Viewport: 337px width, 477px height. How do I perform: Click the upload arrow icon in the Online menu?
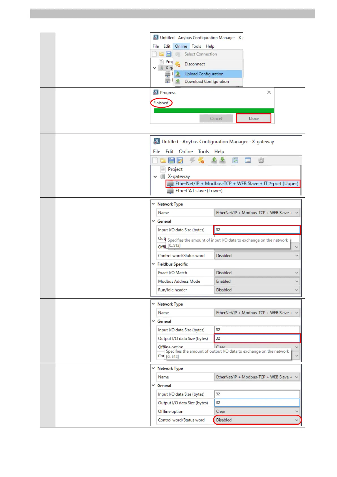click(x=178, y=74)
